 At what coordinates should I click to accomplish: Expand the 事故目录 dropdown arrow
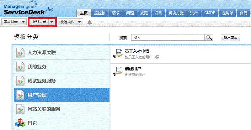[x=23, y=22]
